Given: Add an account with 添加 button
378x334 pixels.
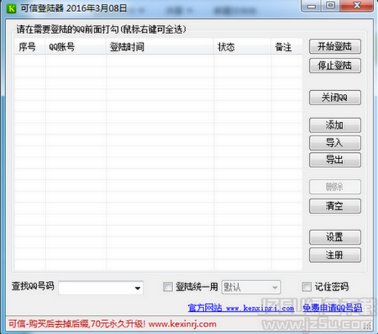Looking at the screenshot, I should click(x=335, y=125).
